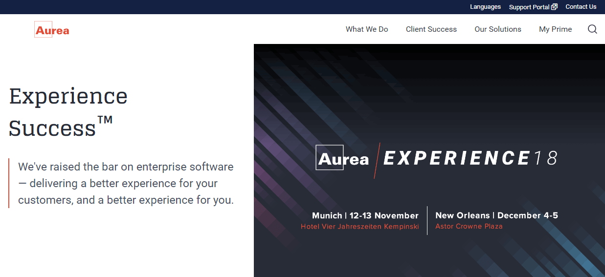Viewport: 605px width, 277px height.
Task: Click the orange accent bar beside the tagline
Action: point(9,183)
